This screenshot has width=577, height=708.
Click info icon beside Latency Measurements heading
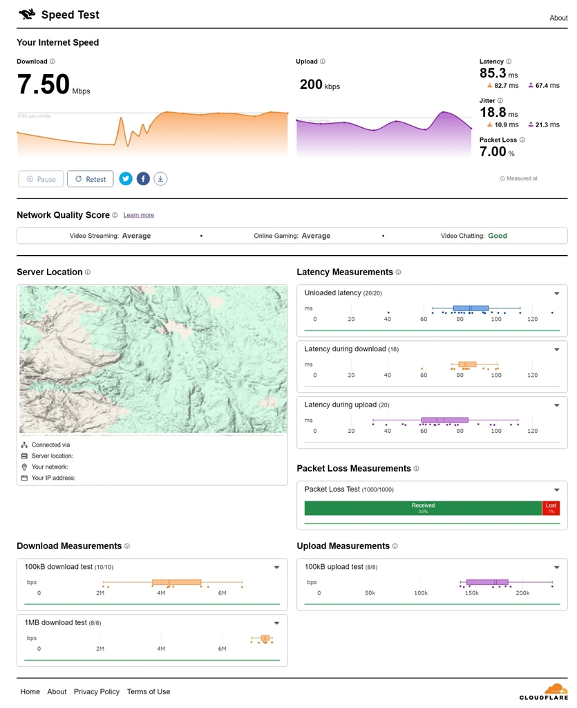click(x=398, y=272)
